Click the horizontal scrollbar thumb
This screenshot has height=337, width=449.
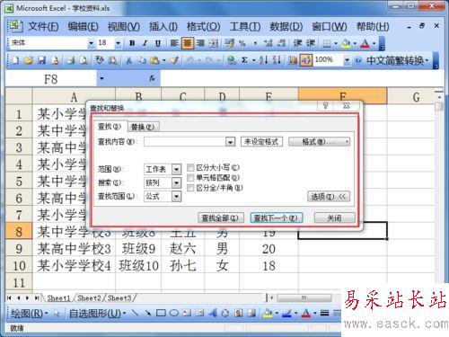[x=304, y=297]
